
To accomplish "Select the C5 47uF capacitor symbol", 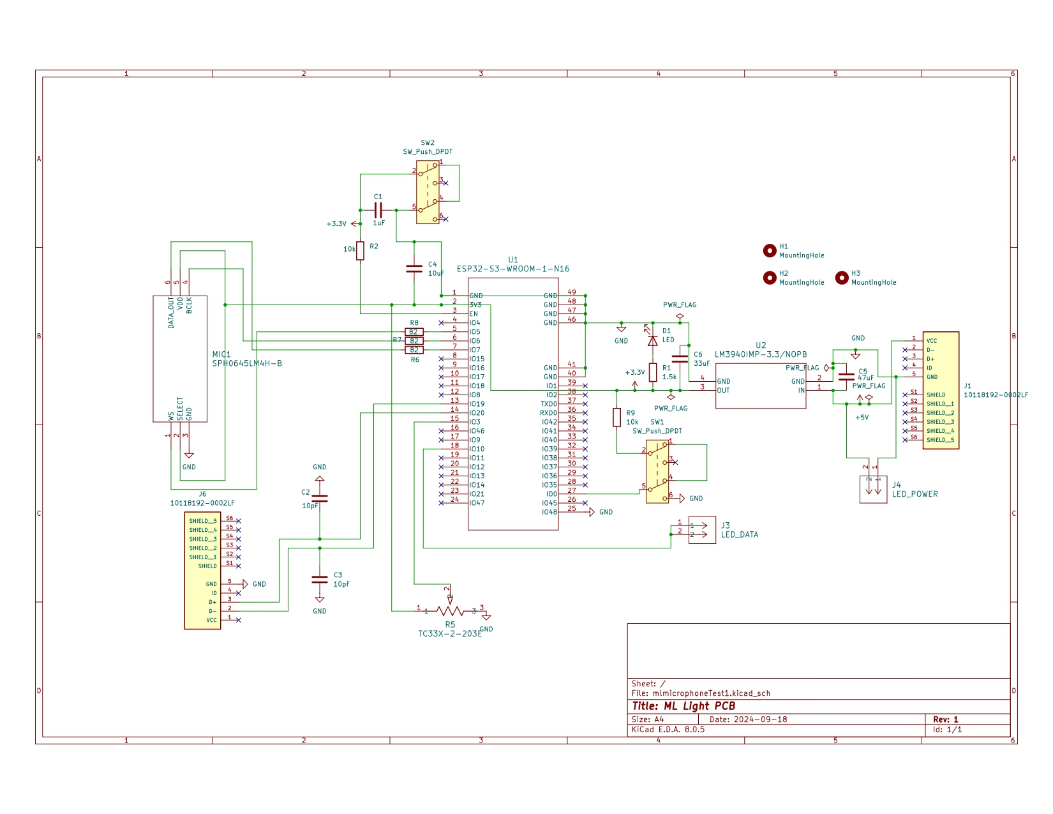I will [x=846, y=377].
